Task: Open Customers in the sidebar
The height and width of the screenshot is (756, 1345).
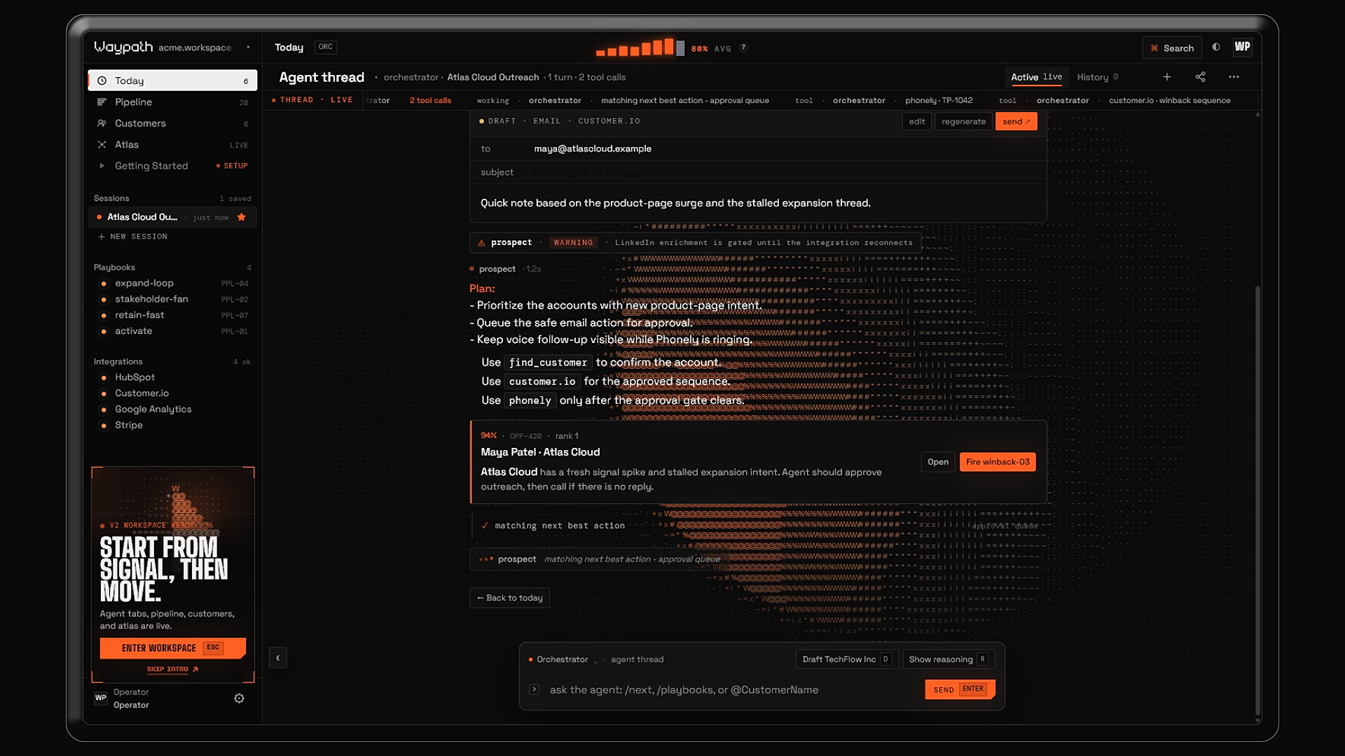Action: point(172,123)
